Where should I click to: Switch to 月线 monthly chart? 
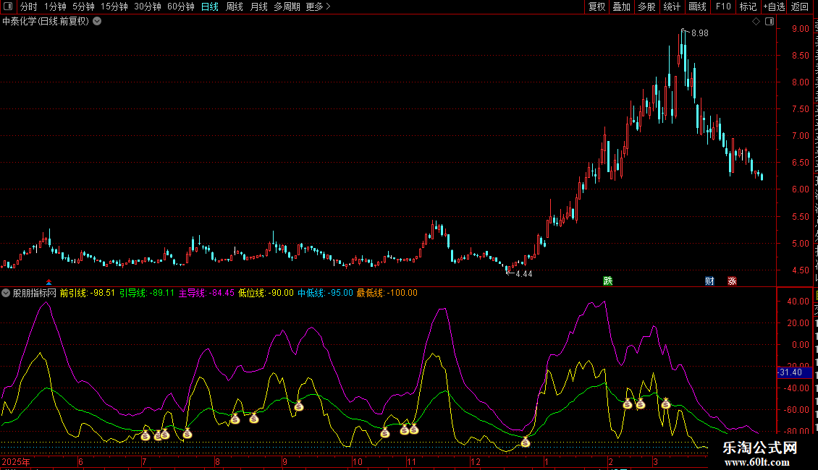pyautogui.click(x=258, y=7)
